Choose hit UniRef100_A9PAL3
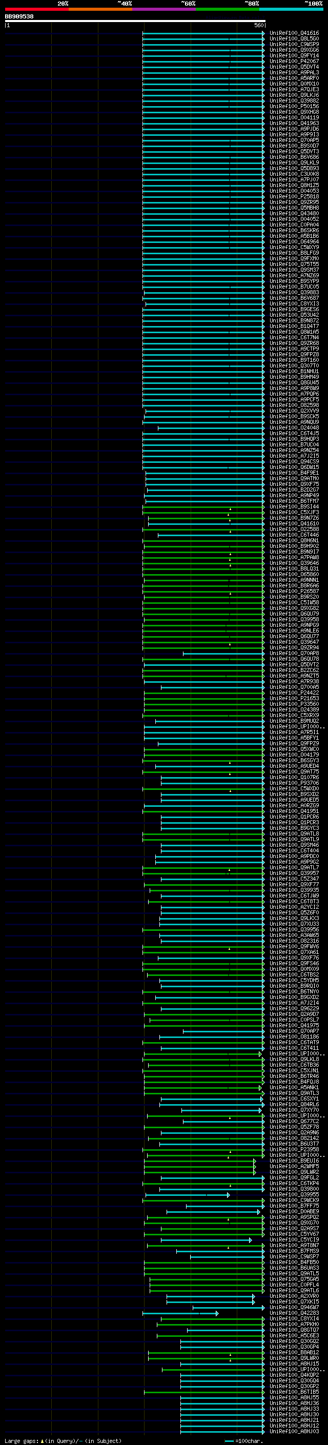 [294, 72]
